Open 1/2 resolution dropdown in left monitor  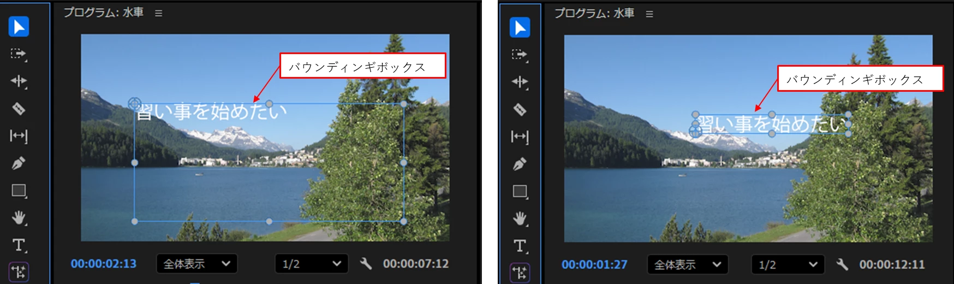tap(312, 264)
